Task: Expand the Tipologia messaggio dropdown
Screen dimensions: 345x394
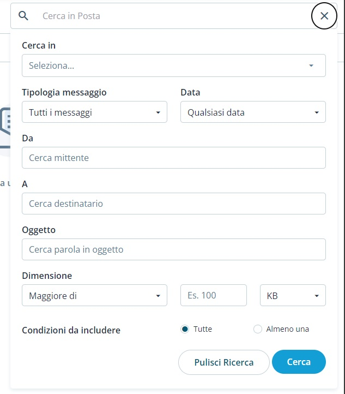Action: coord(94,112)
